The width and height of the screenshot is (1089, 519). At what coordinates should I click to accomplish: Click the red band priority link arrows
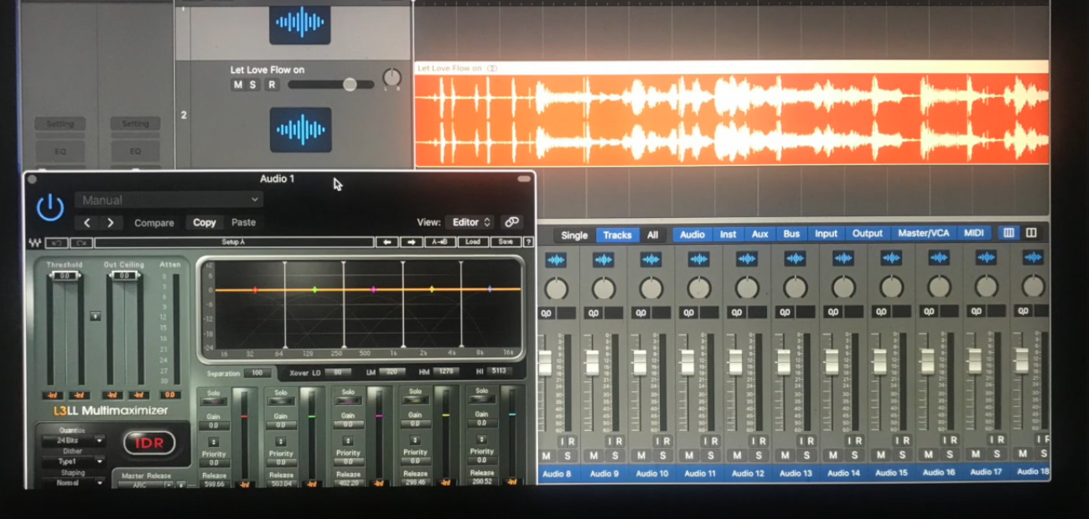coord(214,441)
